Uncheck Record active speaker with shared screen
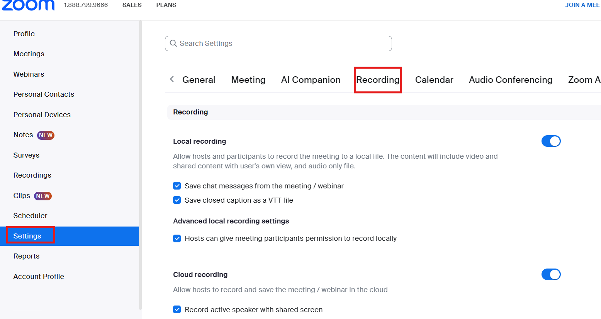Viewport: 601px width, 319px height. pyautogui.click(x=177, y=310)
